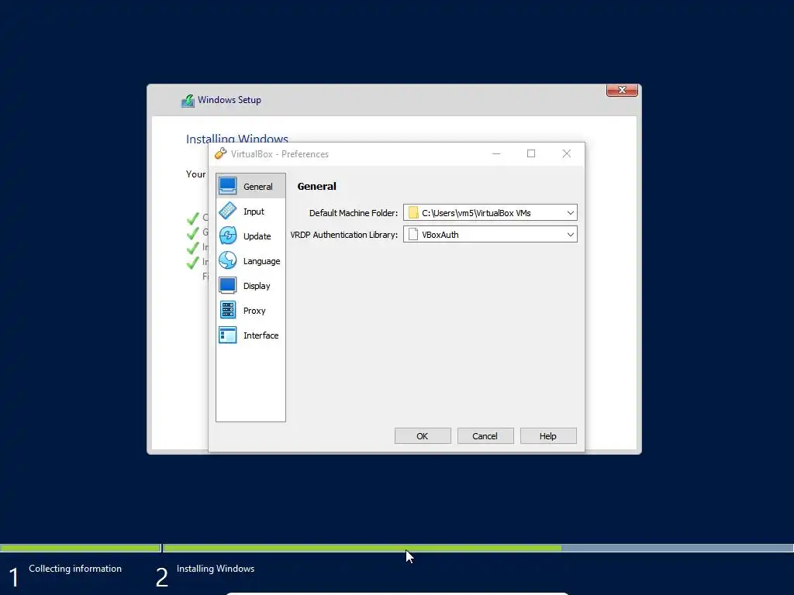
Task: Minimize the VirtualBox Preferences window
Action: 496,154
